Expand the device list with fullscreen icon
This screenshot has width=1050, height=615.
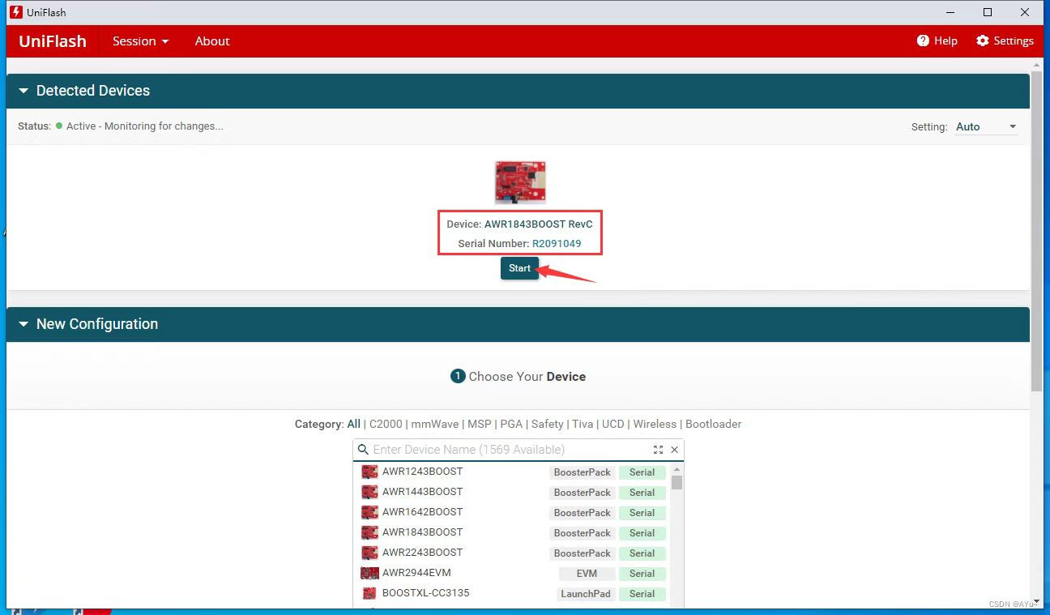tap(658, 450)
